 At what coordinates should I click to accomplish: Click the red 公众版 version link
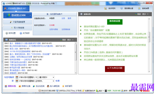tap(52, 25)
